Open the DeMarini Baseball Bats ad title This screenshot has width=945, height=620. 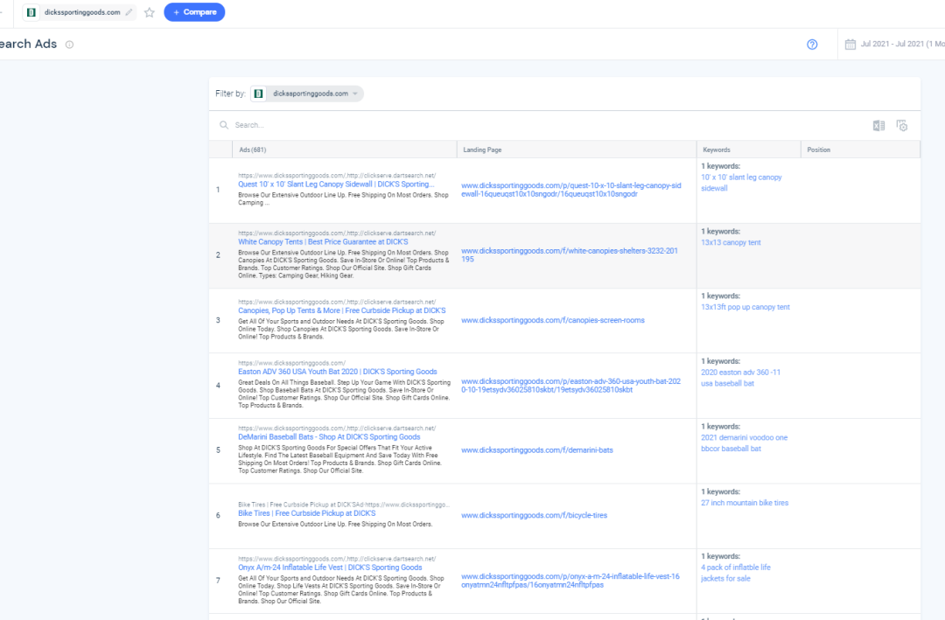coord(329,436)
